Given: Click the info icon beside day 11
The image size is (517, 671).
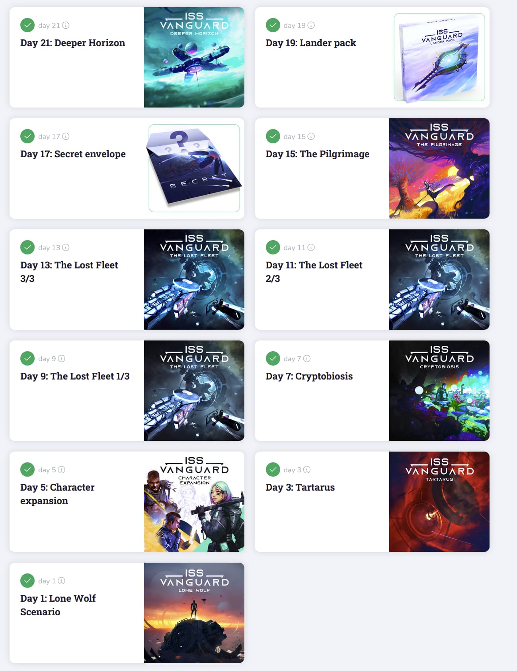Looking at the screenshot, I should coord(311,248).
